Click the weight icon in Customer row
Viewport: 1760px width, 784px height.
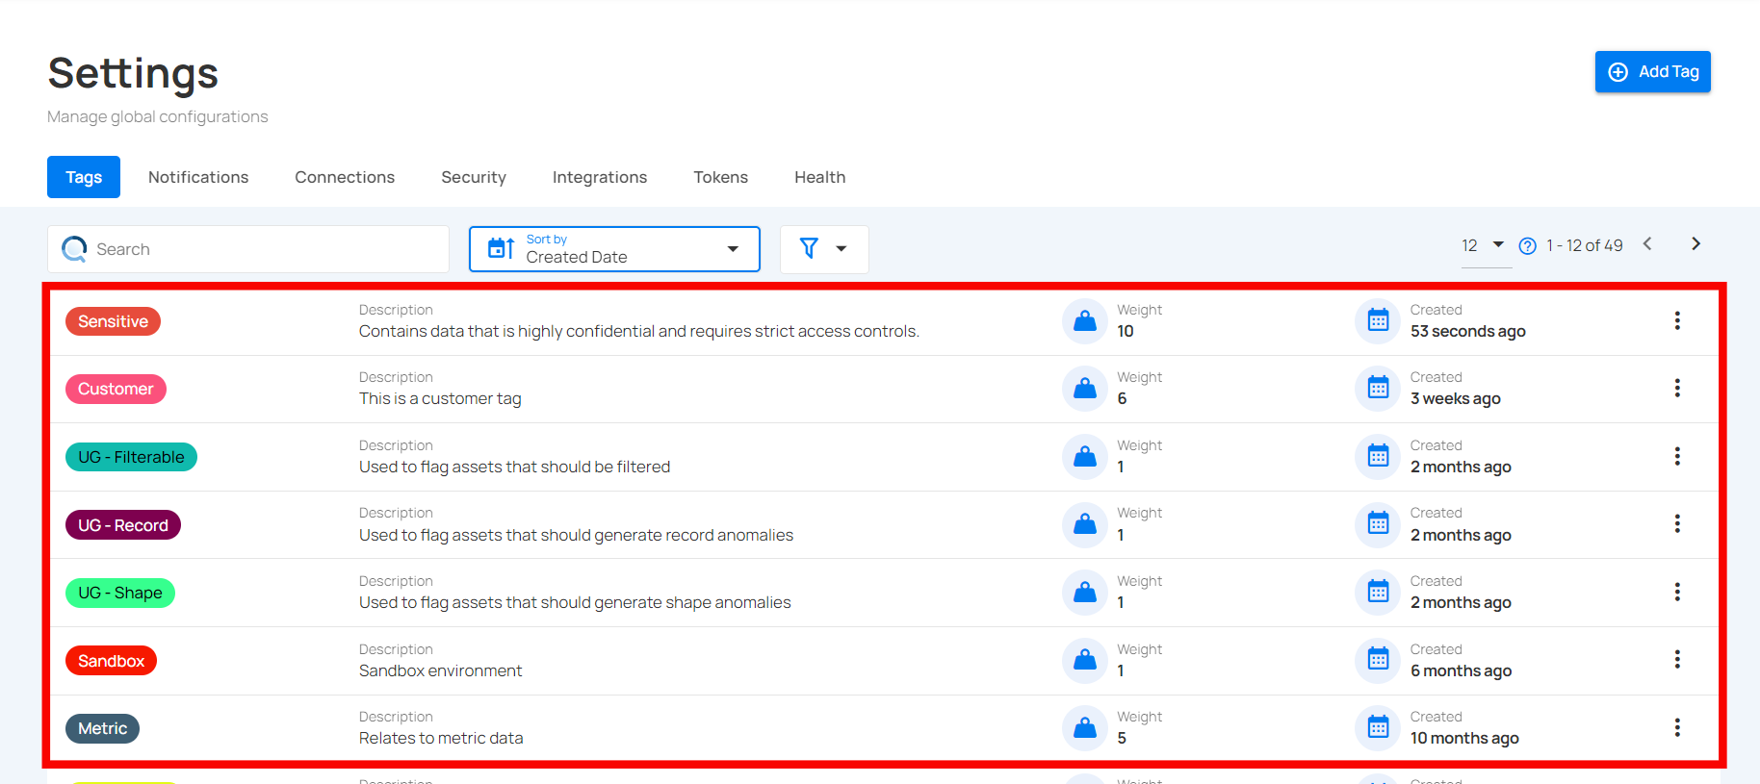tap(1085, 389)
